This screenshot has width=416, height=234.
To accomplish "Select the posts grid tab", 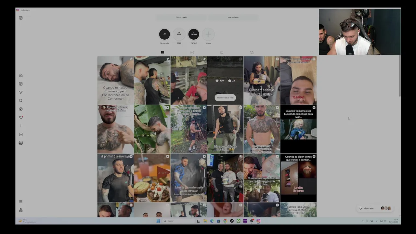I will click(x=162, y=53).
